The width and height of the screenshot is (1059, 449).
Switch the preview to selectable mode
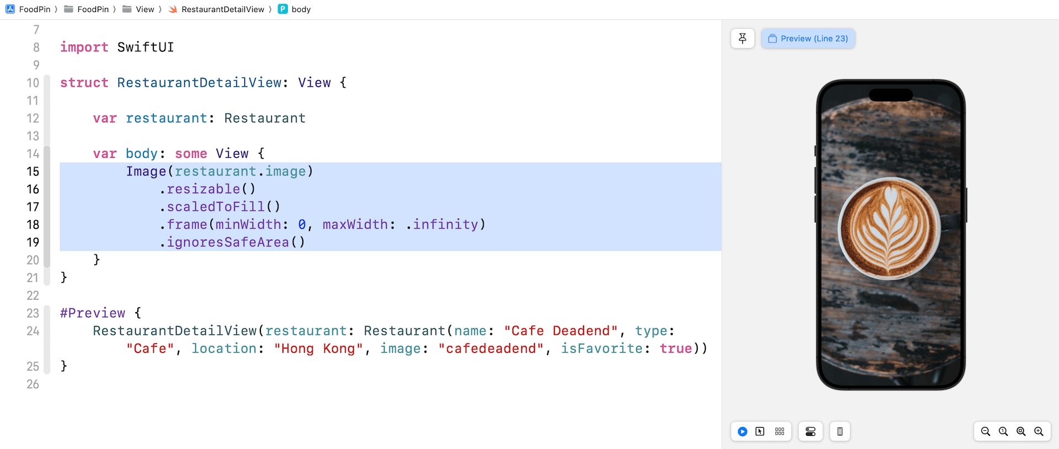click(760, 431)
